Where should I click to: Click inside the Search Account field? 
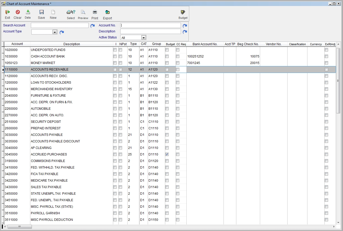[x=60, y=25]
